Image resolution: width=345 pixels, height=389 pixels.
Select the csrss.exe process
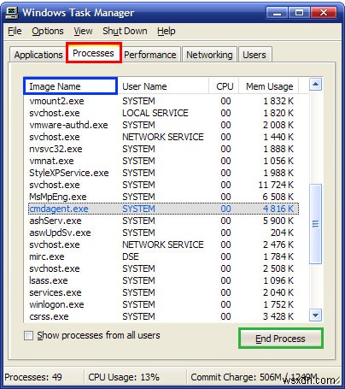[163, 316]
